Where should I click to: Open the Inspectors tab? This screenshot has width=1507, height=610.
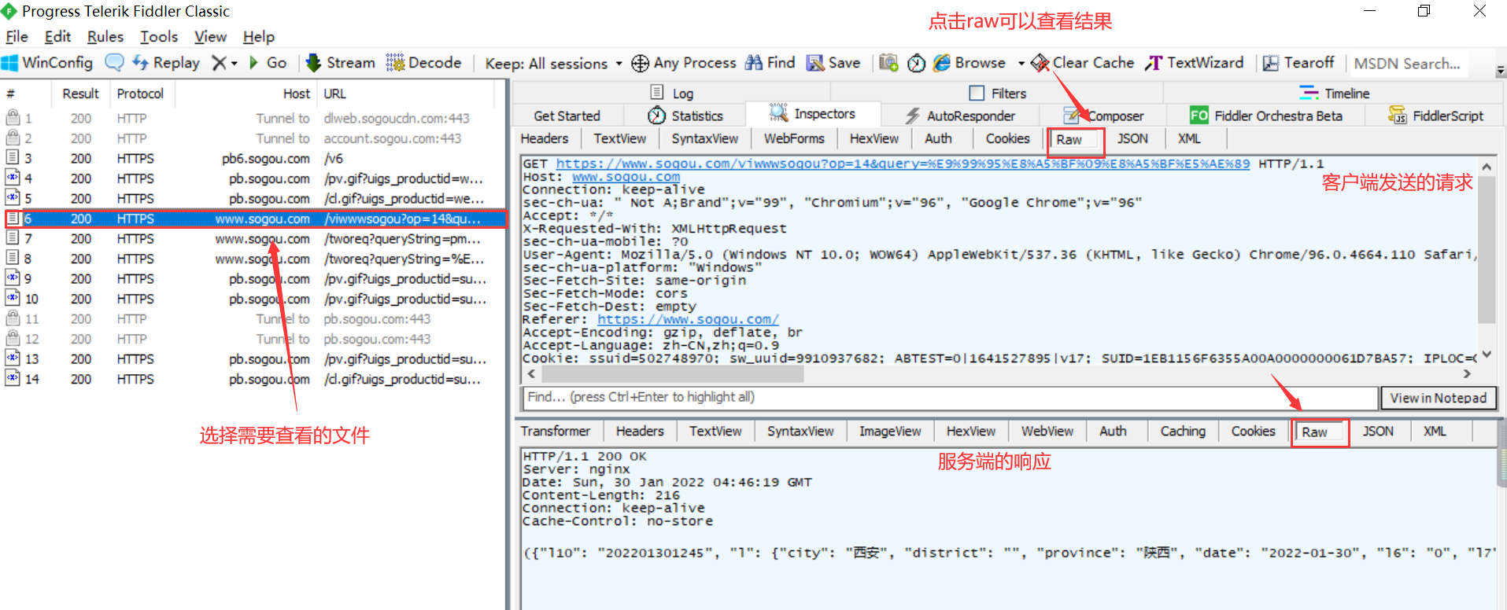[812, 114]
